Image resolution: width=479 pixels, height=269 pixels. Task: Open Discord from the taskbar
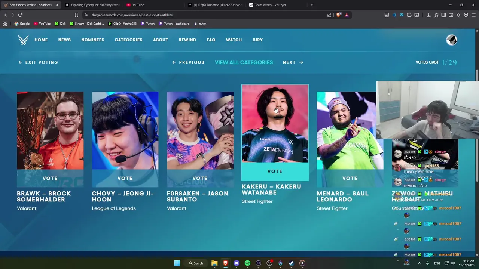tap(236, 263)
